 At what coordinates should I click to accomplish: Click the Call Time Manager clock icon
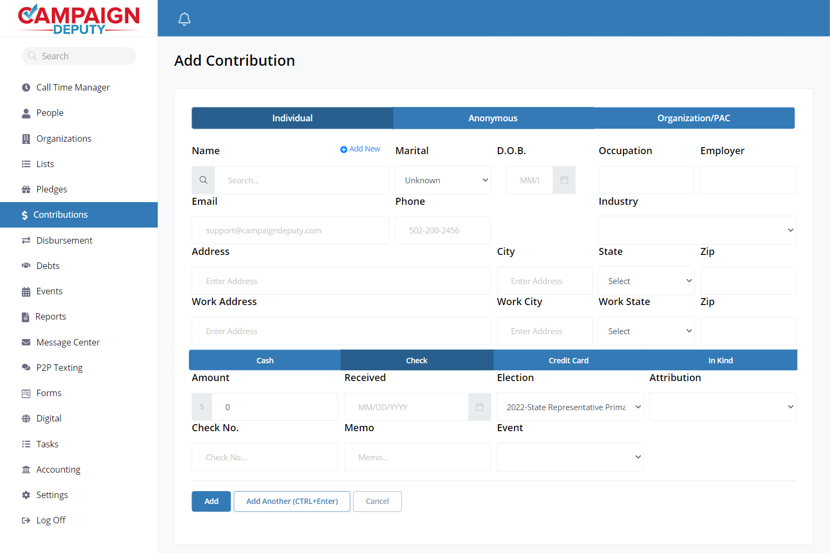[x=26, y=87]
